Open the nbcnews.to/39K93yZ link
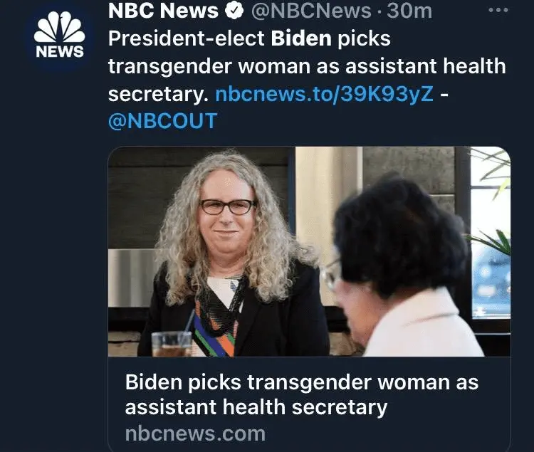The height and width of the screenshot is (452, 534). click(x=324, y=93)
